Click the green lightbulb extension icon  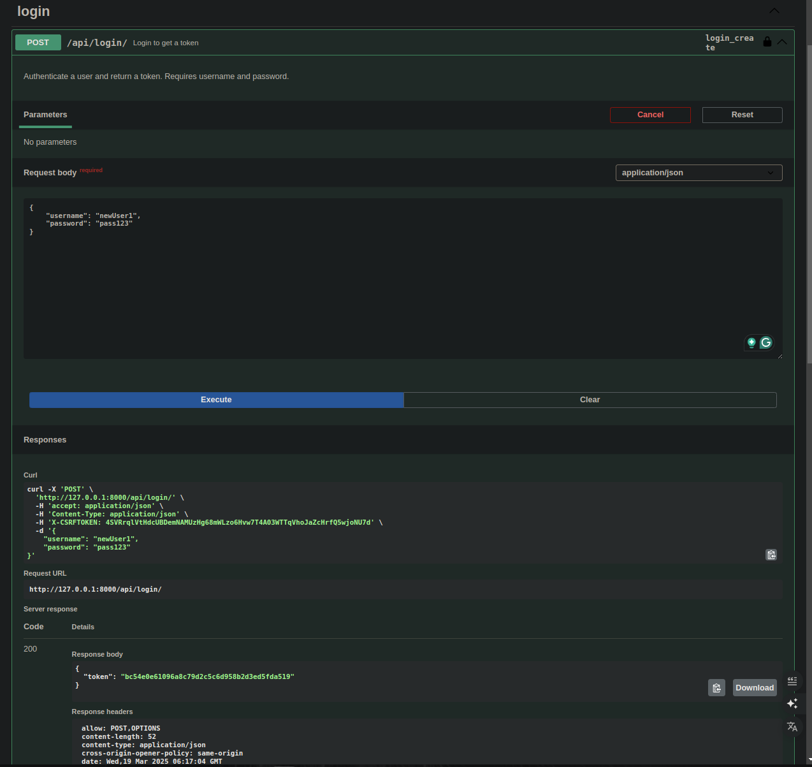click(x=751, y=342)
